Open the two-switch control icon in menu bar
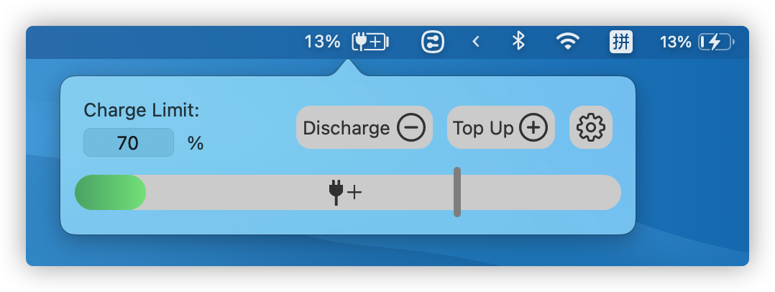 (433, 42)
